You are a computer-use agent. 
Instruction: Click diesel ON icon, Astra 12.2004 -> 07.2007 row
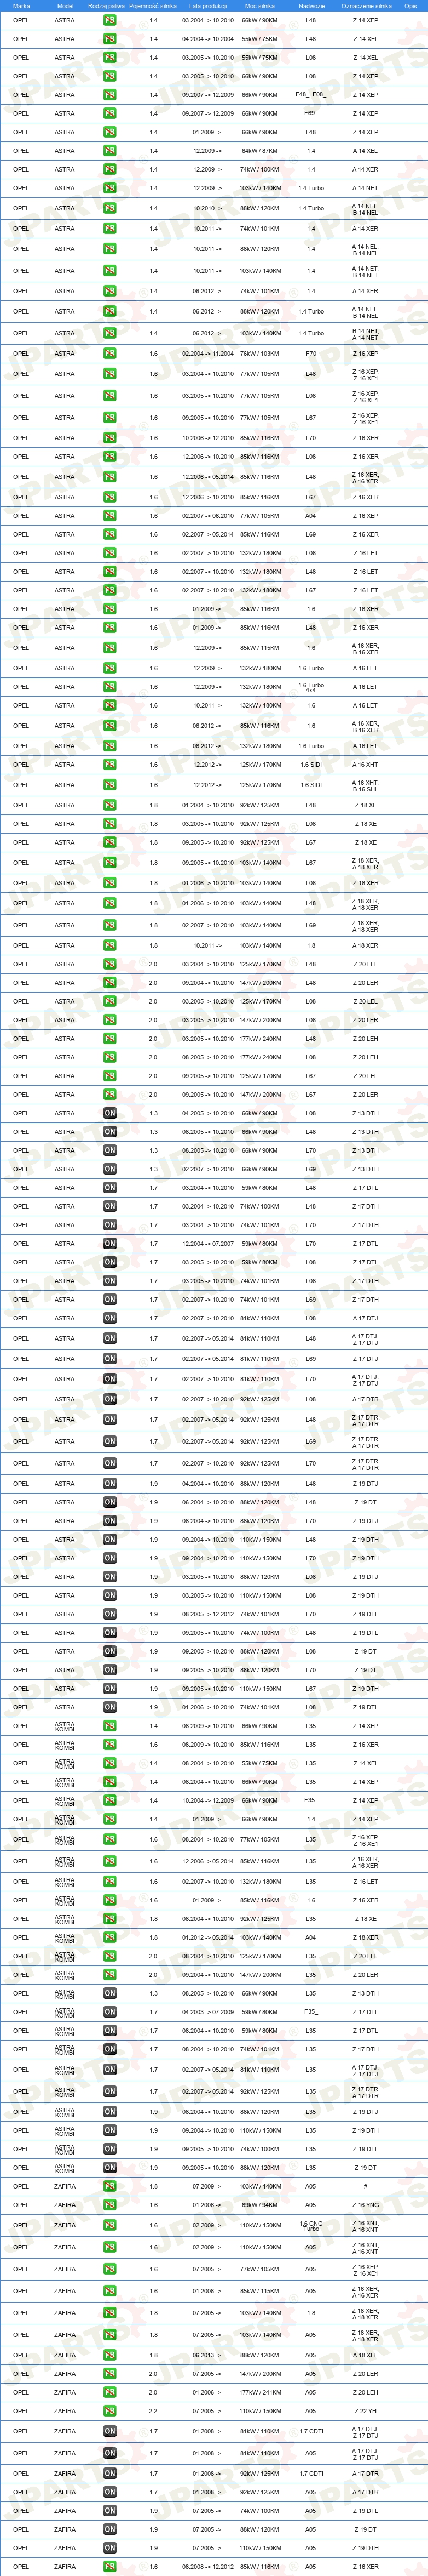pyautogui.click(x=110, y=1244)
